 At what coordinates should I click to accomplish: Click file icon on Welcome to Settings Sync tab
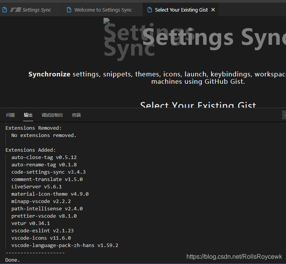pos(69,10)
